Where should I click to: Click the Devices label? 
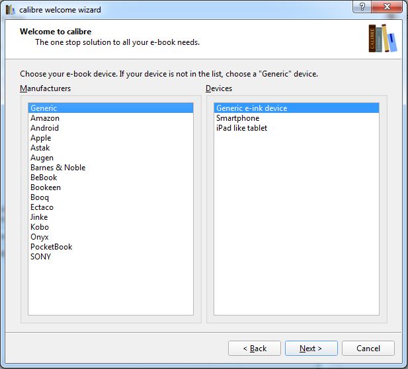219,88
